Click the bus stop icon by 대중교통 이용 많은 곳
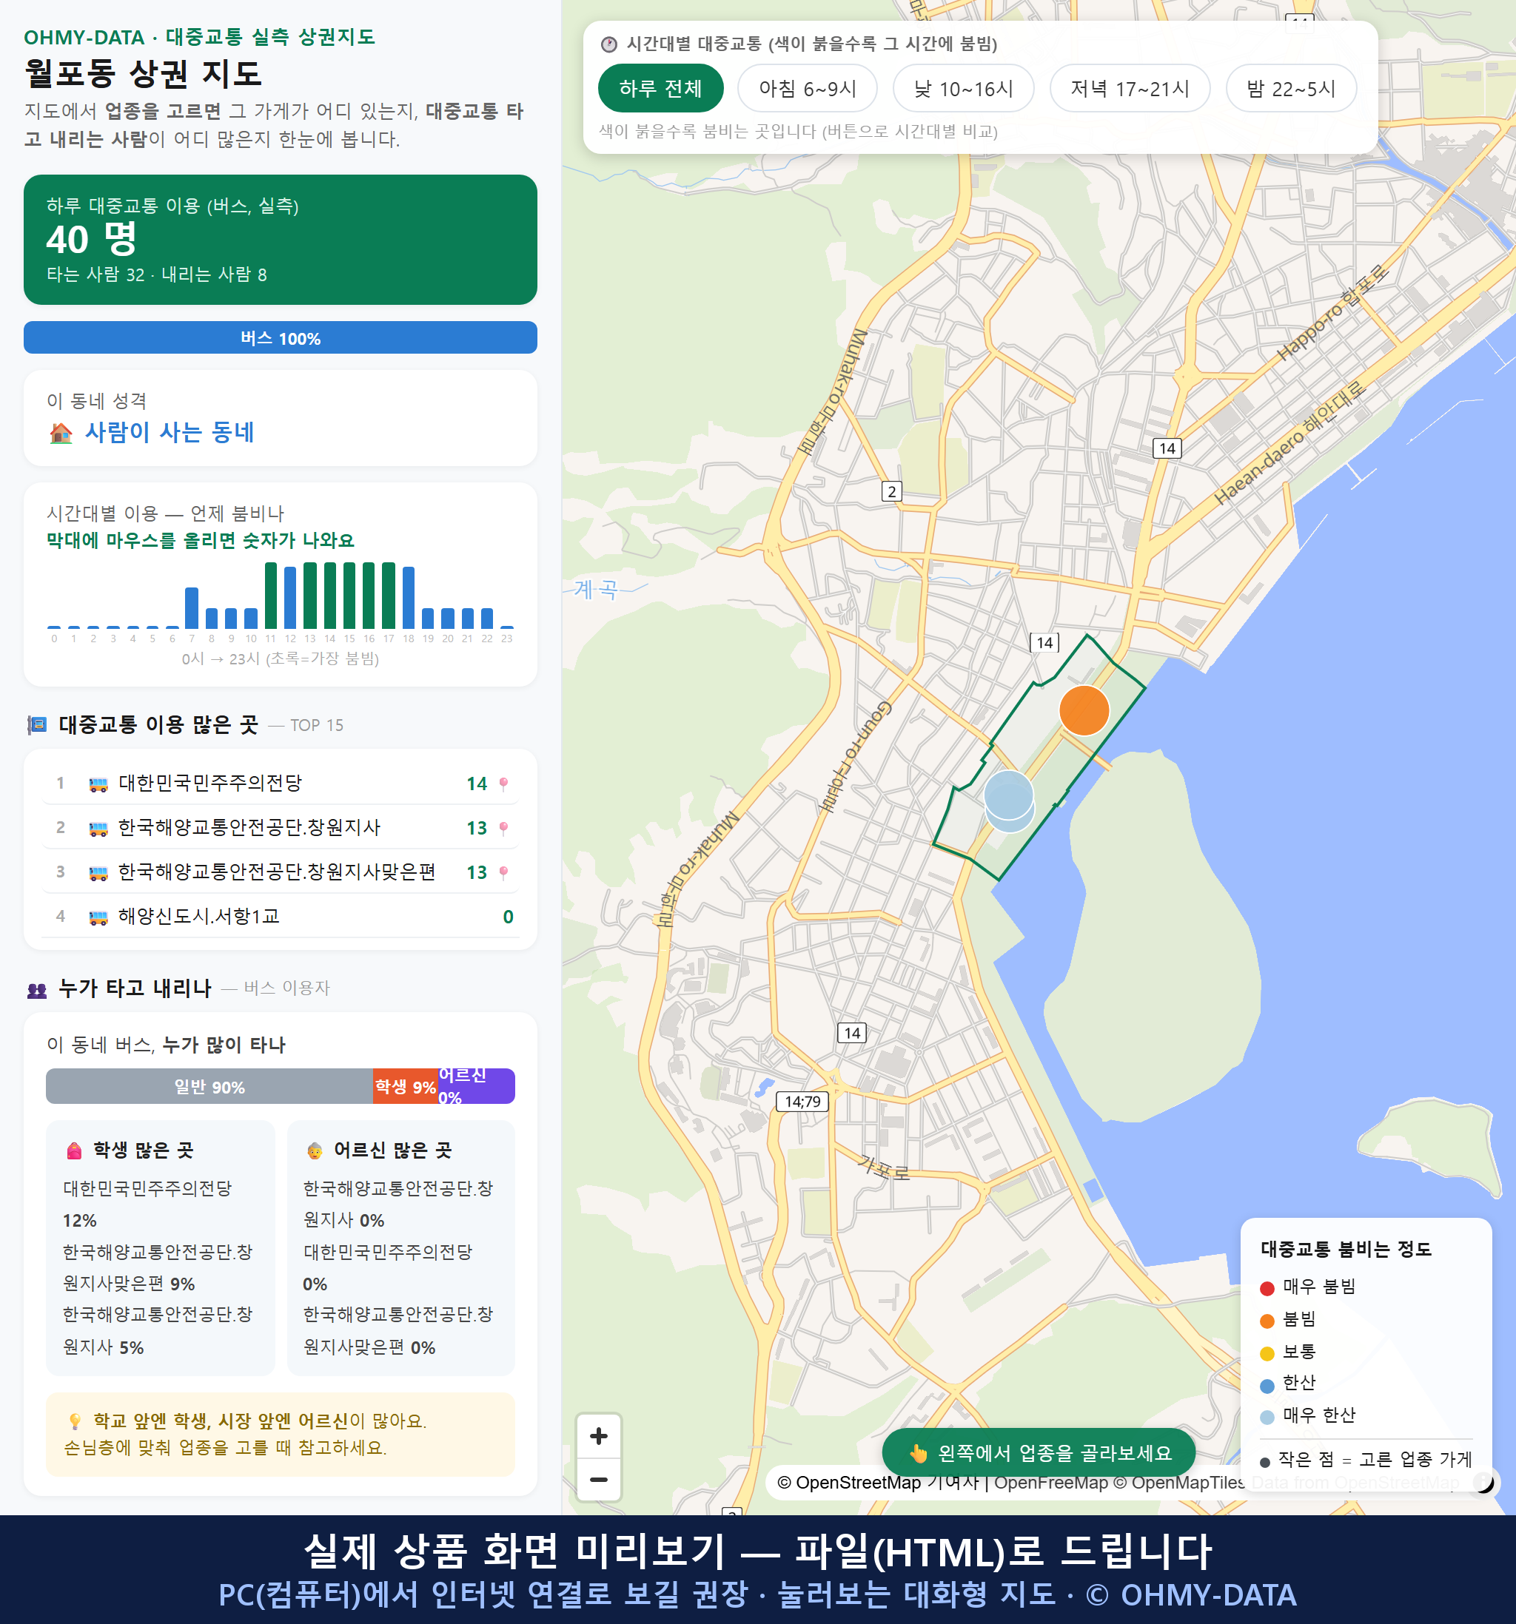 coord(37,724)
